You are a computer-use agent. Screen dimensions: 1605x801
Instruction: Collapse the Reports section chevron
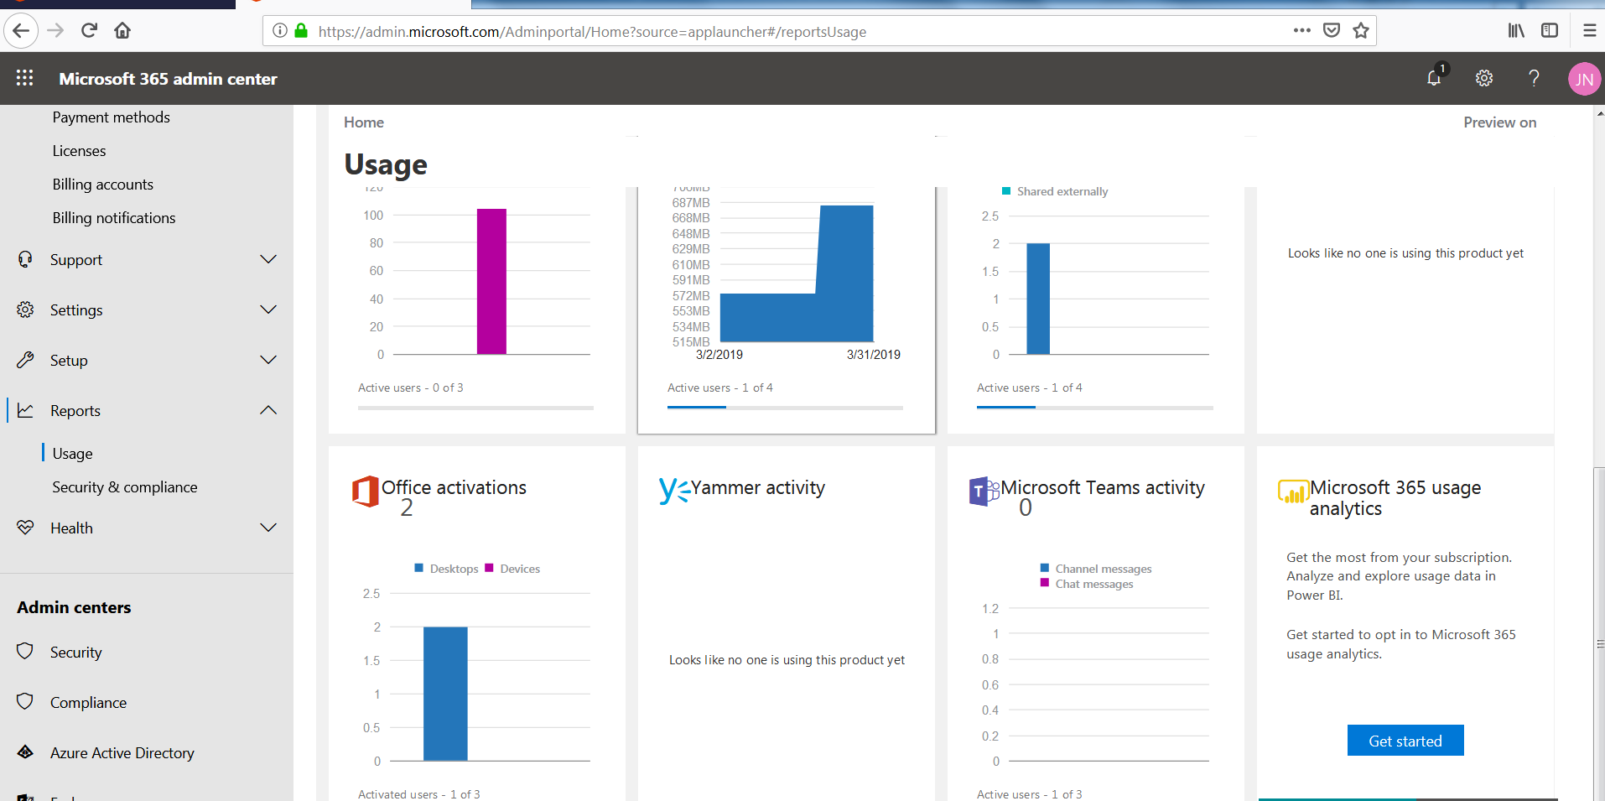[x=268, y=410]
